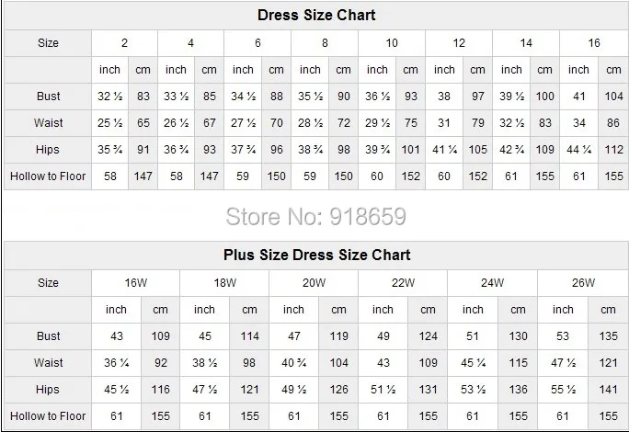Click the Hollow to Floor label in the upper chart
Viewport: 629px width, 432px height.
[48, 175]
